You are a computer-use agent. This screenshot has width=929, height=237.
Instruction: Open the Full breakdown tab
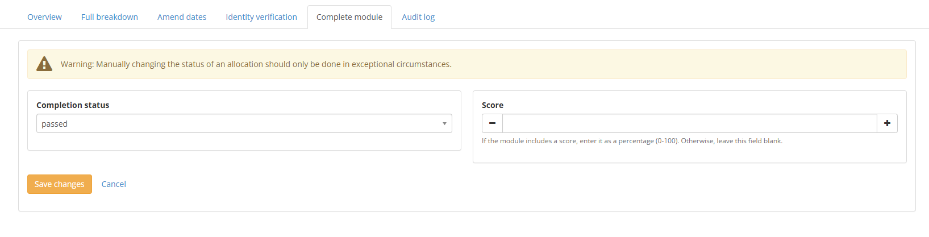coord(110,17)
